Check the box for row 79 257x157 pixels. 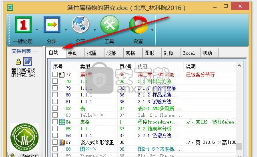pos(55,88)
